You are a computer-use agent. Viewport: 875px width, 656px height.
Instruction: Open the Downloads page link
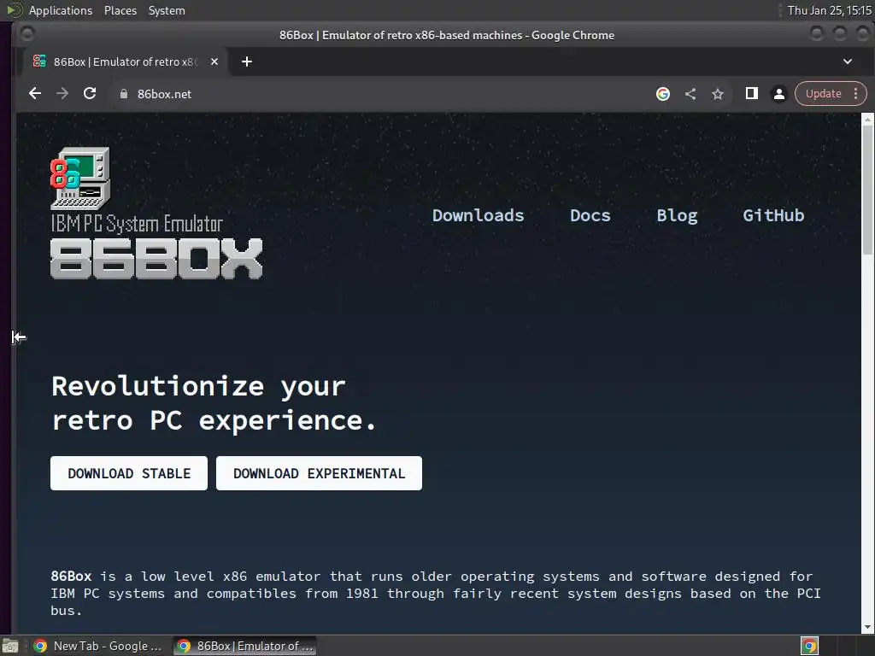pyautogui.click(x=479, y=215)
